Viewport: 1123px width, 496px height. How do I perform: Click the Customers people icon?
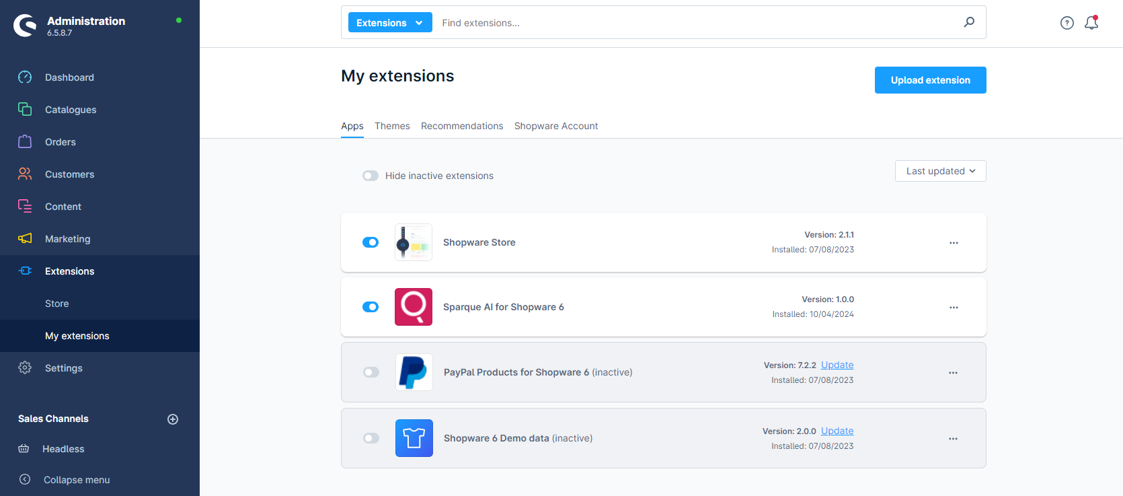[25, 174]
